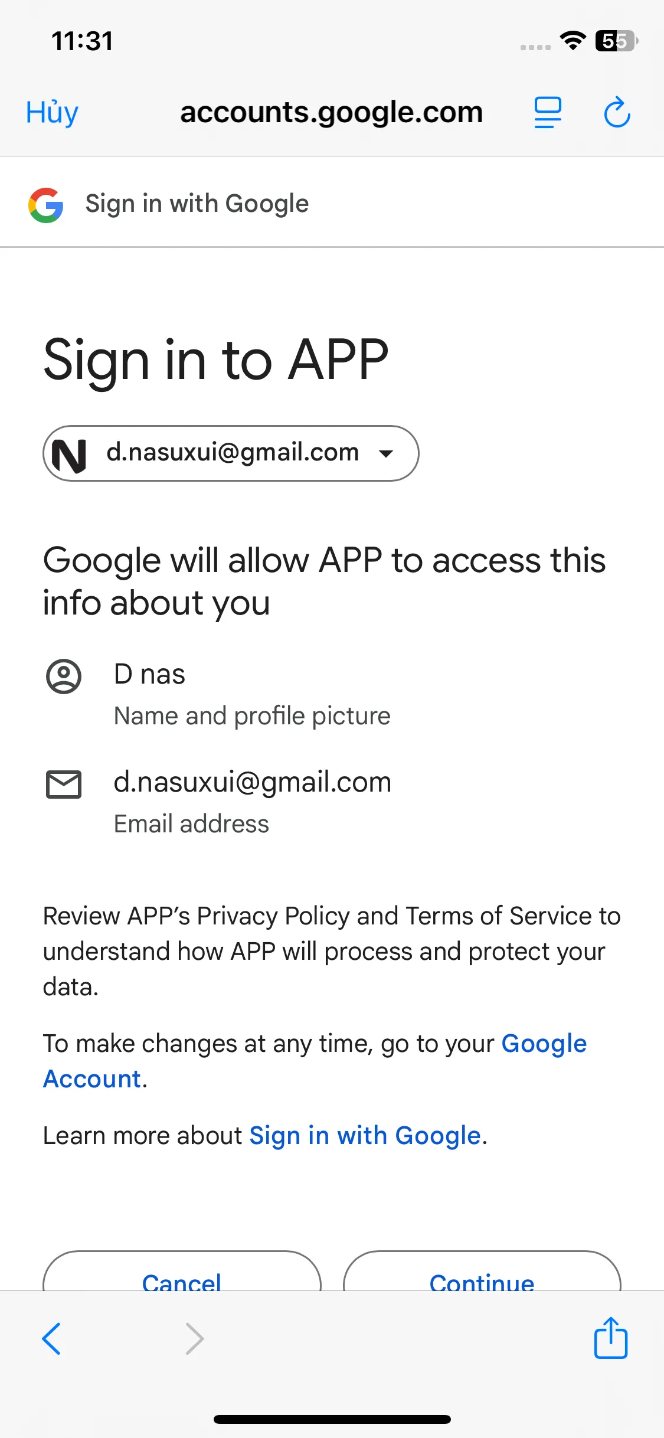
Task: Tap the Google G logo
Action: point(46,205)
